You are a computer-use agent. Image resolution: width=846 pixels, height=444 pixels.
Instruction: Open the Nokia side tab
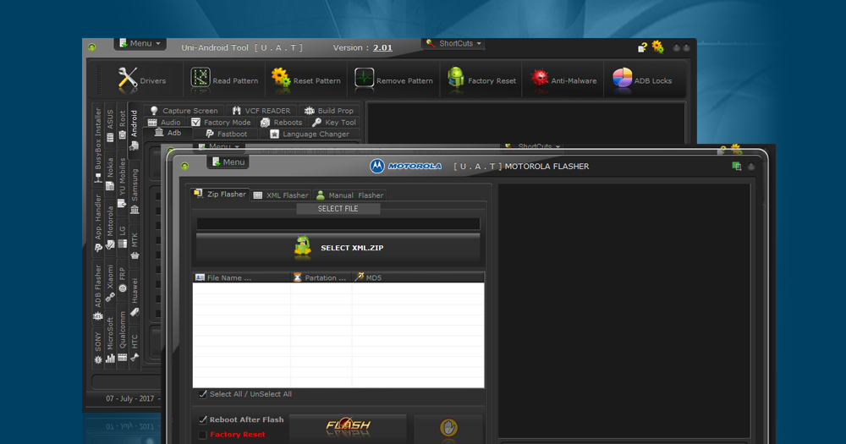pyautogui.click(x=110, y=173)
